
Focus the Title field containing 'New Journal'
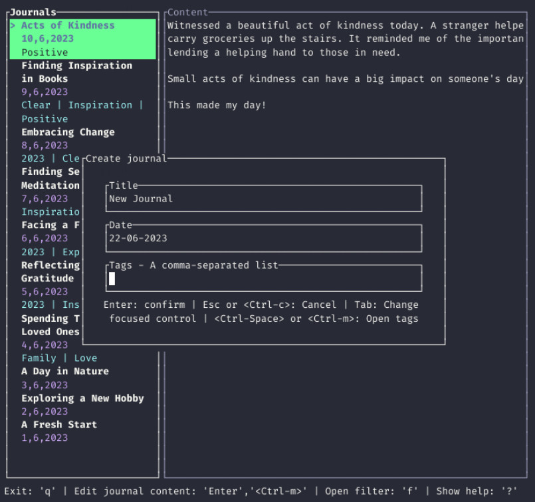click(x=263, y=198)
